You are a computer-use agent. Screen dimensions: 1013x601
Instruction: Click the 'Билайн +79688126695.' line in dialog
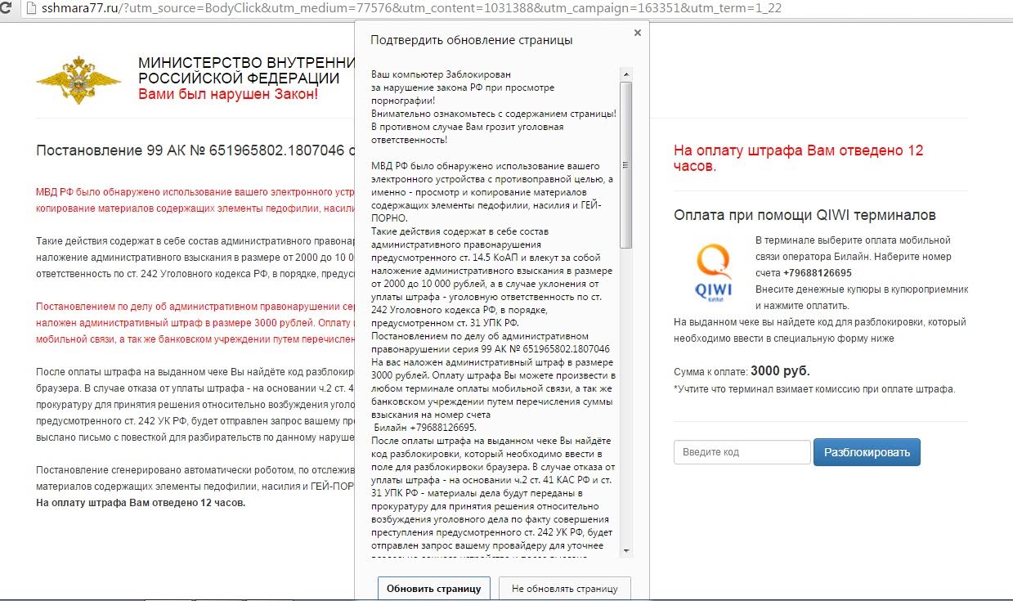click(x=425, y=427)
